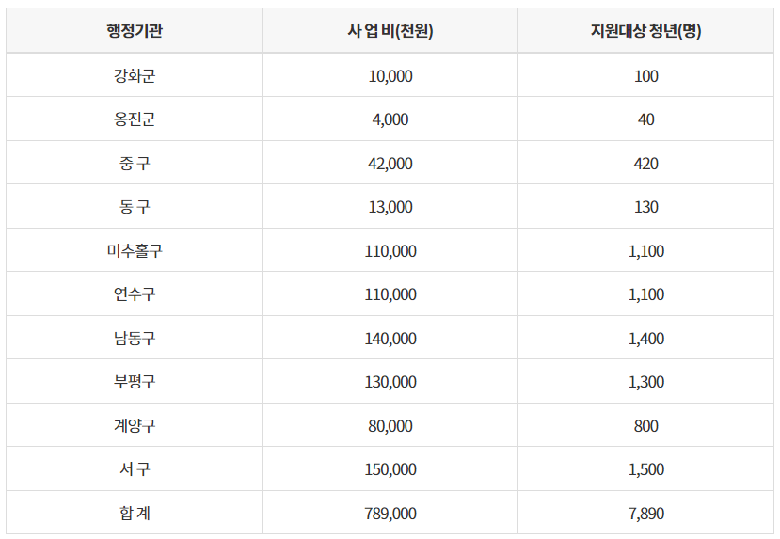Viewport: 780px width, 539px height.
Task: Pick the total youth count 7,890
Action: [645, 514]
